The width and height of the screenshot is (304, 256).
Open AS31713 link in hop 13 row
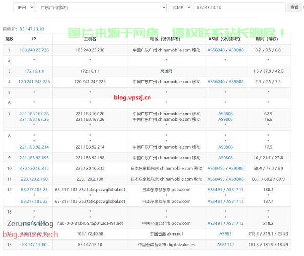click(235, 223)
